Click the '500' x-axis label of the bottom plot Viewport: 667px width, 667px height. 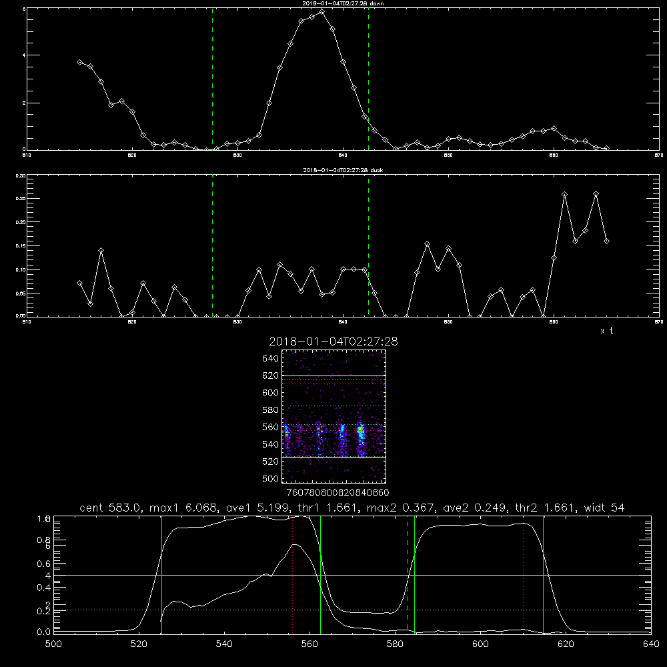(x=53, y=644)
